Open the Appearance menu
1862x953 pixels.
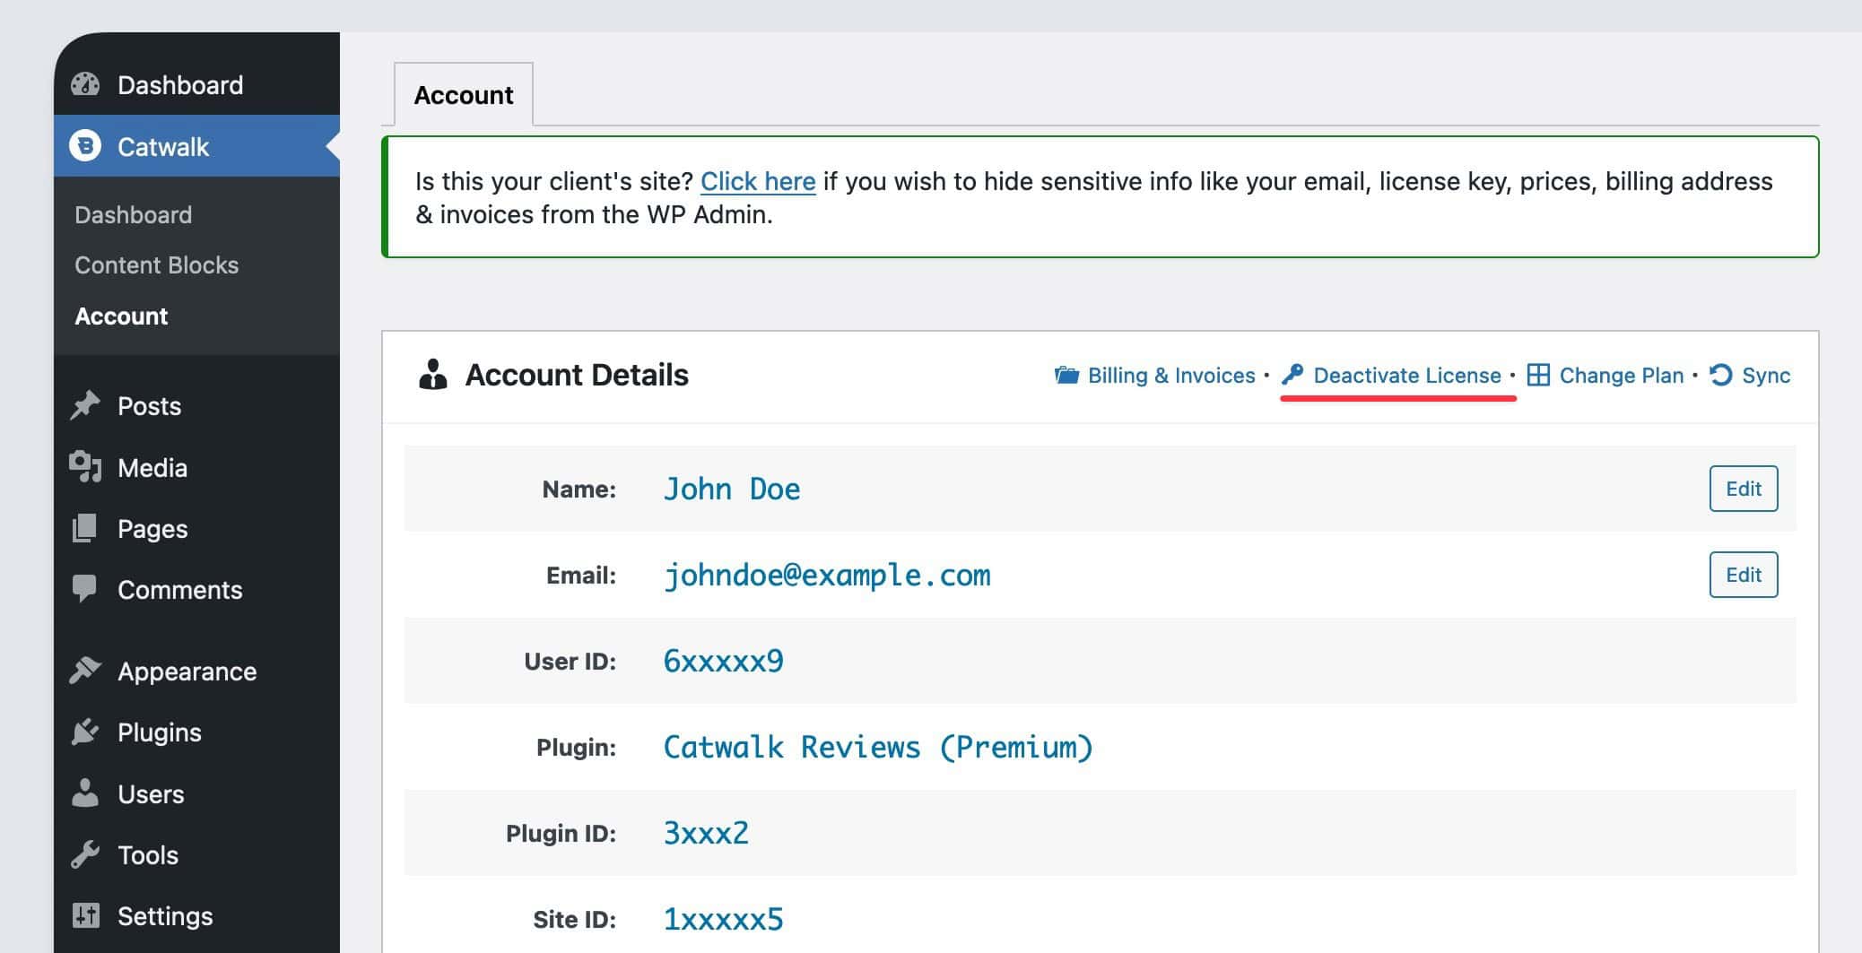[x=196, y=671]
